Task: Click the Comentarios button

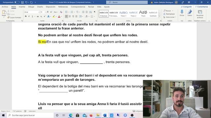Action: pyautogui.click(x=201, y=7)
